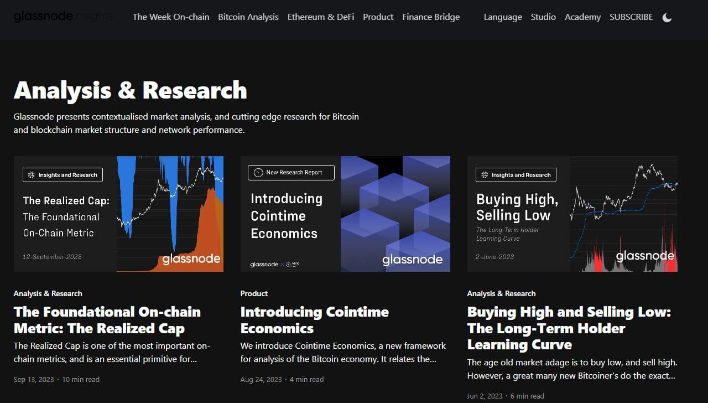Open Academy link in header
Image resolution: width=708 pixels, height=403 pixels.
click(582, 17)
